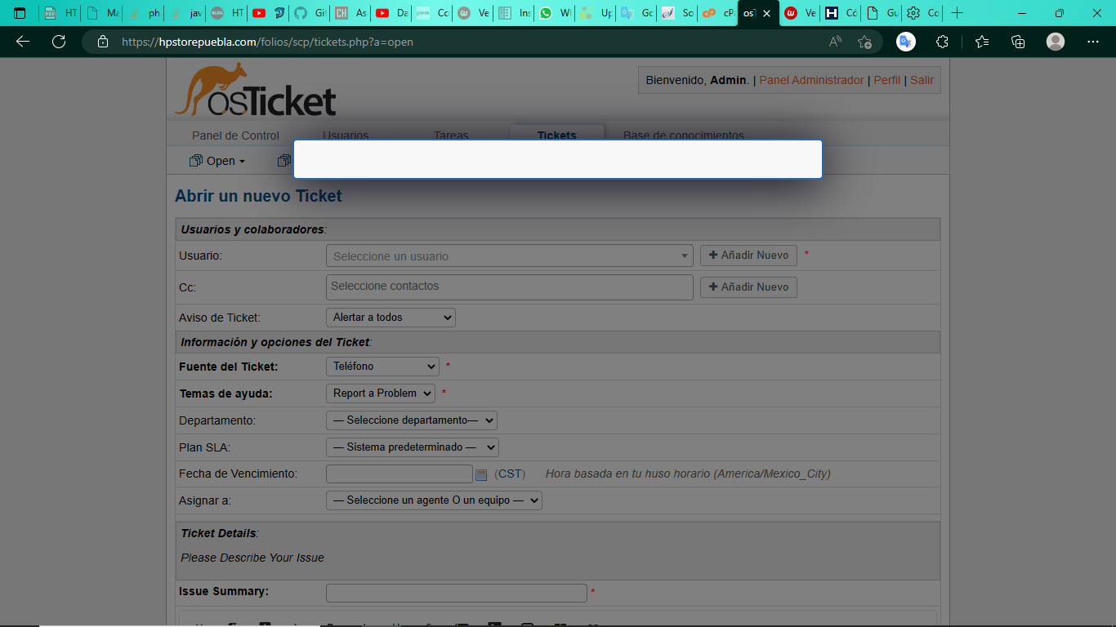Open the browser extensions puzzle icon
1116x627 pixels.
[942, 42]
